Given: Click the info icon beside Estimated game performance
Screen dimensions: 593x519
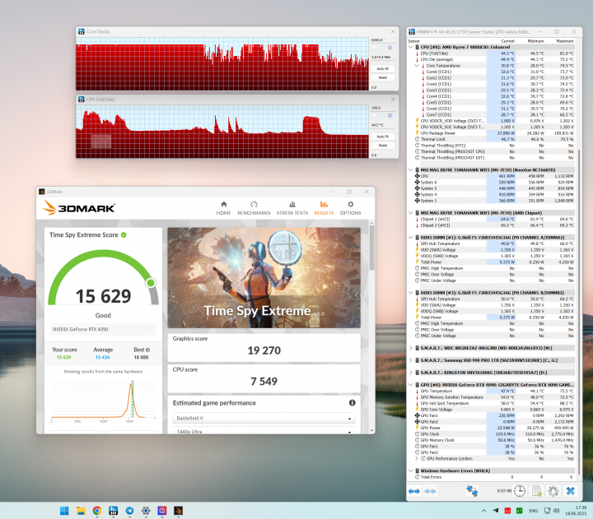Looking at the screenshot, I should [353, 403].
